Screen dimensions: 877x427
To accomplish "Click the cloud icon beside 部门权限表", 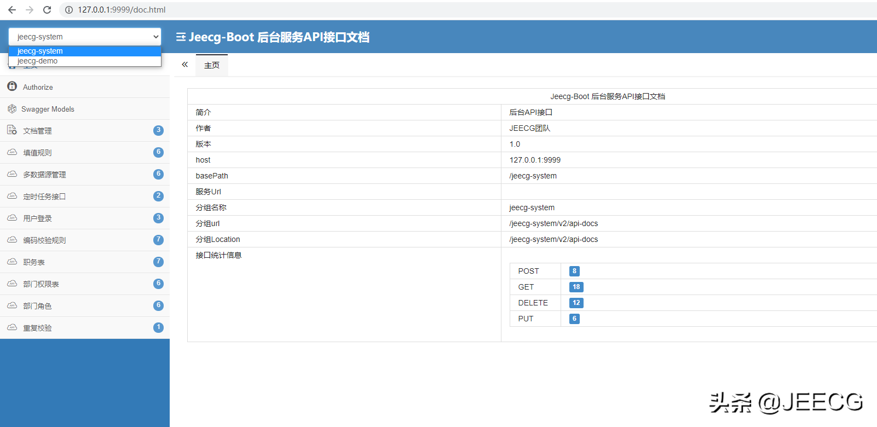I will click(12, 284).
